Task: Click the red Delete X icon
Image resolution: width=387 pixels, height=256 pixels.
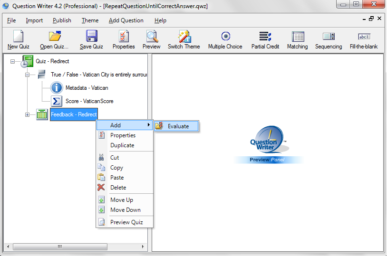Action: pyautogui.click(x=101, y=188)
